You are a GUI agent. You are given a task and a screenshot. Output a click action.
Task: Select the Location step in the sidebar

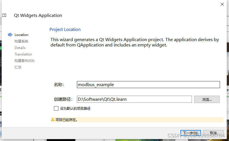click(x=21, y=35)
